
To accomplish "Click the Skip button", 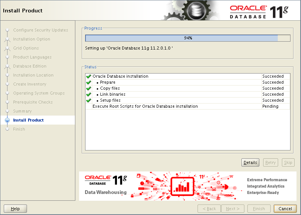I will tap(288, 162).
